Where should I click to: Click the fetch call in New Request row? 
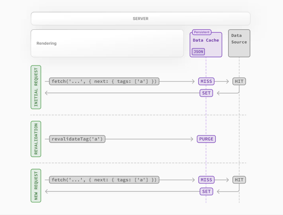tap(104, 180)
